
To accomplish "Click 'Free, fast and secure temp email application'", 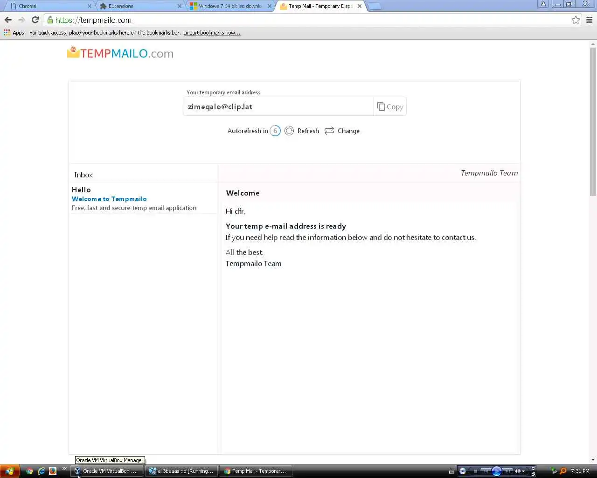I will 134,208.
